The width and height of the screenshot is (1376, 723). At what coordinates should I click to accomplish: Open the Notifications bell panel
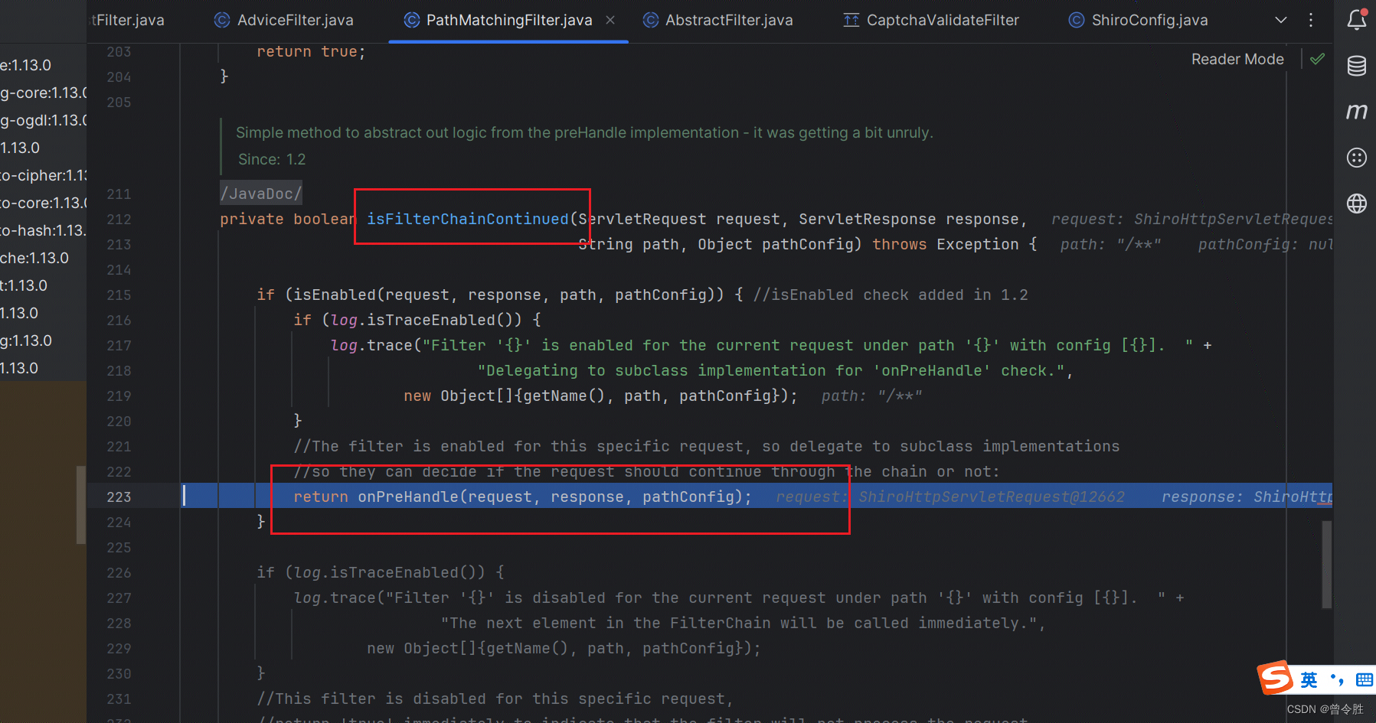[x=1357, y=19]
